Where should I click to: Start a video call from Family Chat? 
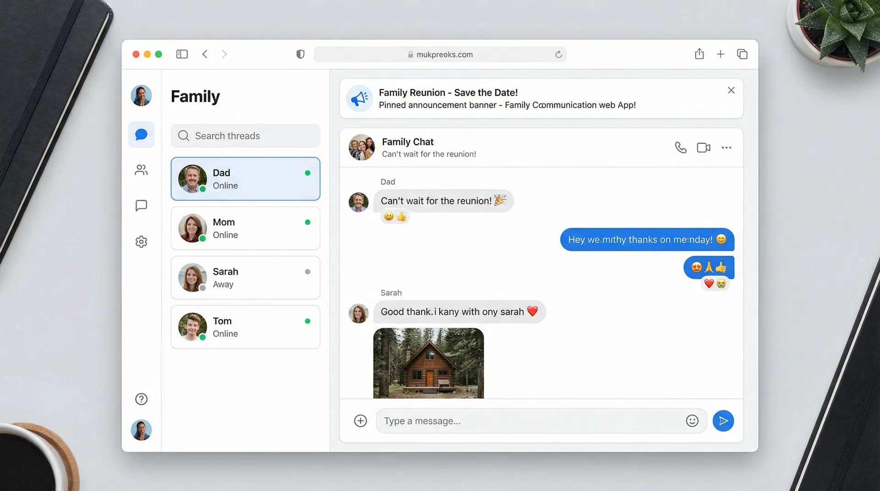click(703, 147)
